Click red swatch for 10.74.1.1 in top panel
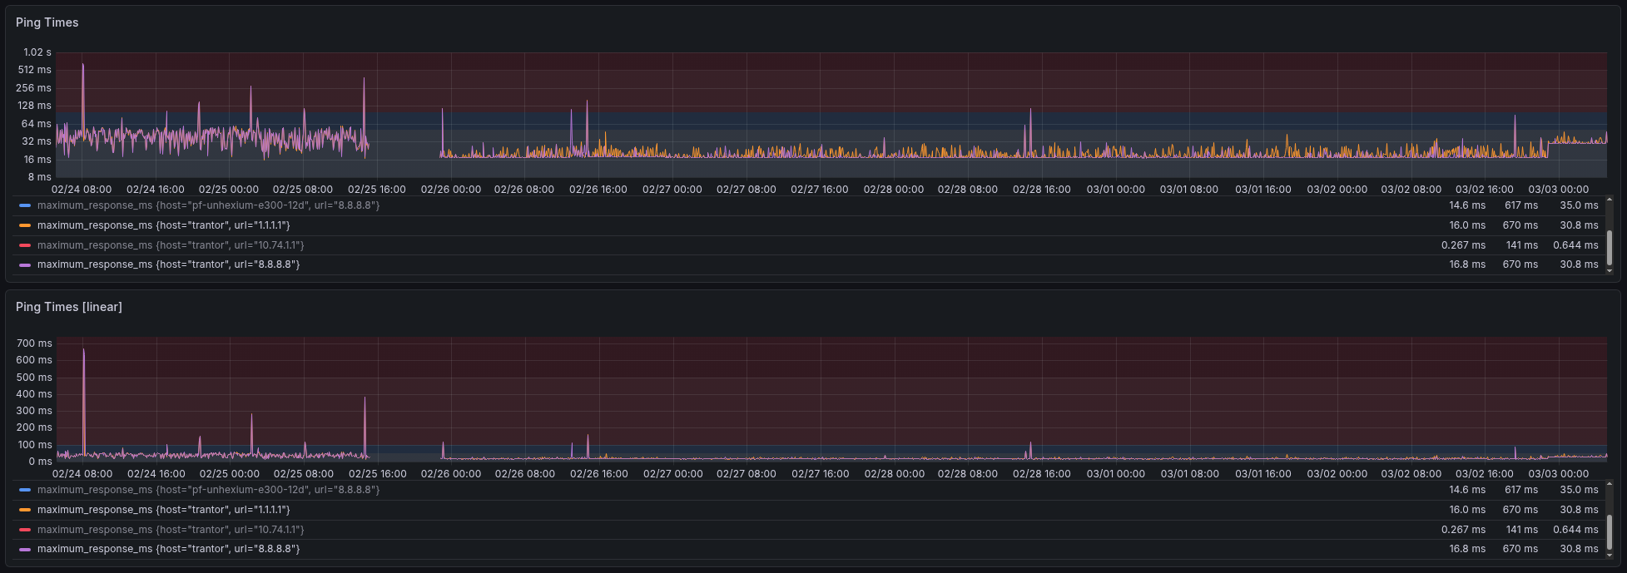This screenshot has width=1627, height=573. pos(25,245)
